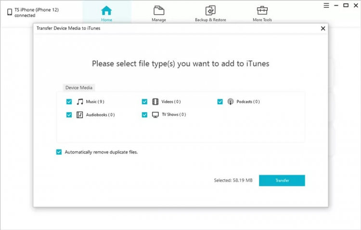Click the Selected: 58.19 MB text

pyautogui.click(x=233, y=180)
